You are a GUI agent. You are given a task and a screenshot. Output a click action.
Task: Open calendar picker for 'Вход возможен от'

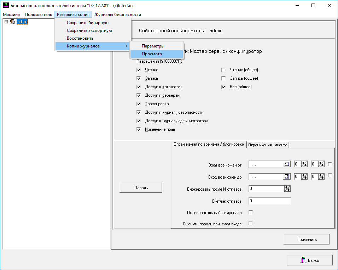pyautogui.click(x=287, y=164)
